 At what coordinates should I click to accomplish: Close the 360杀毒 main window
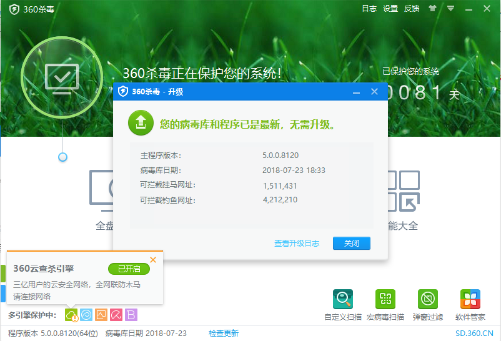point(487,9)
